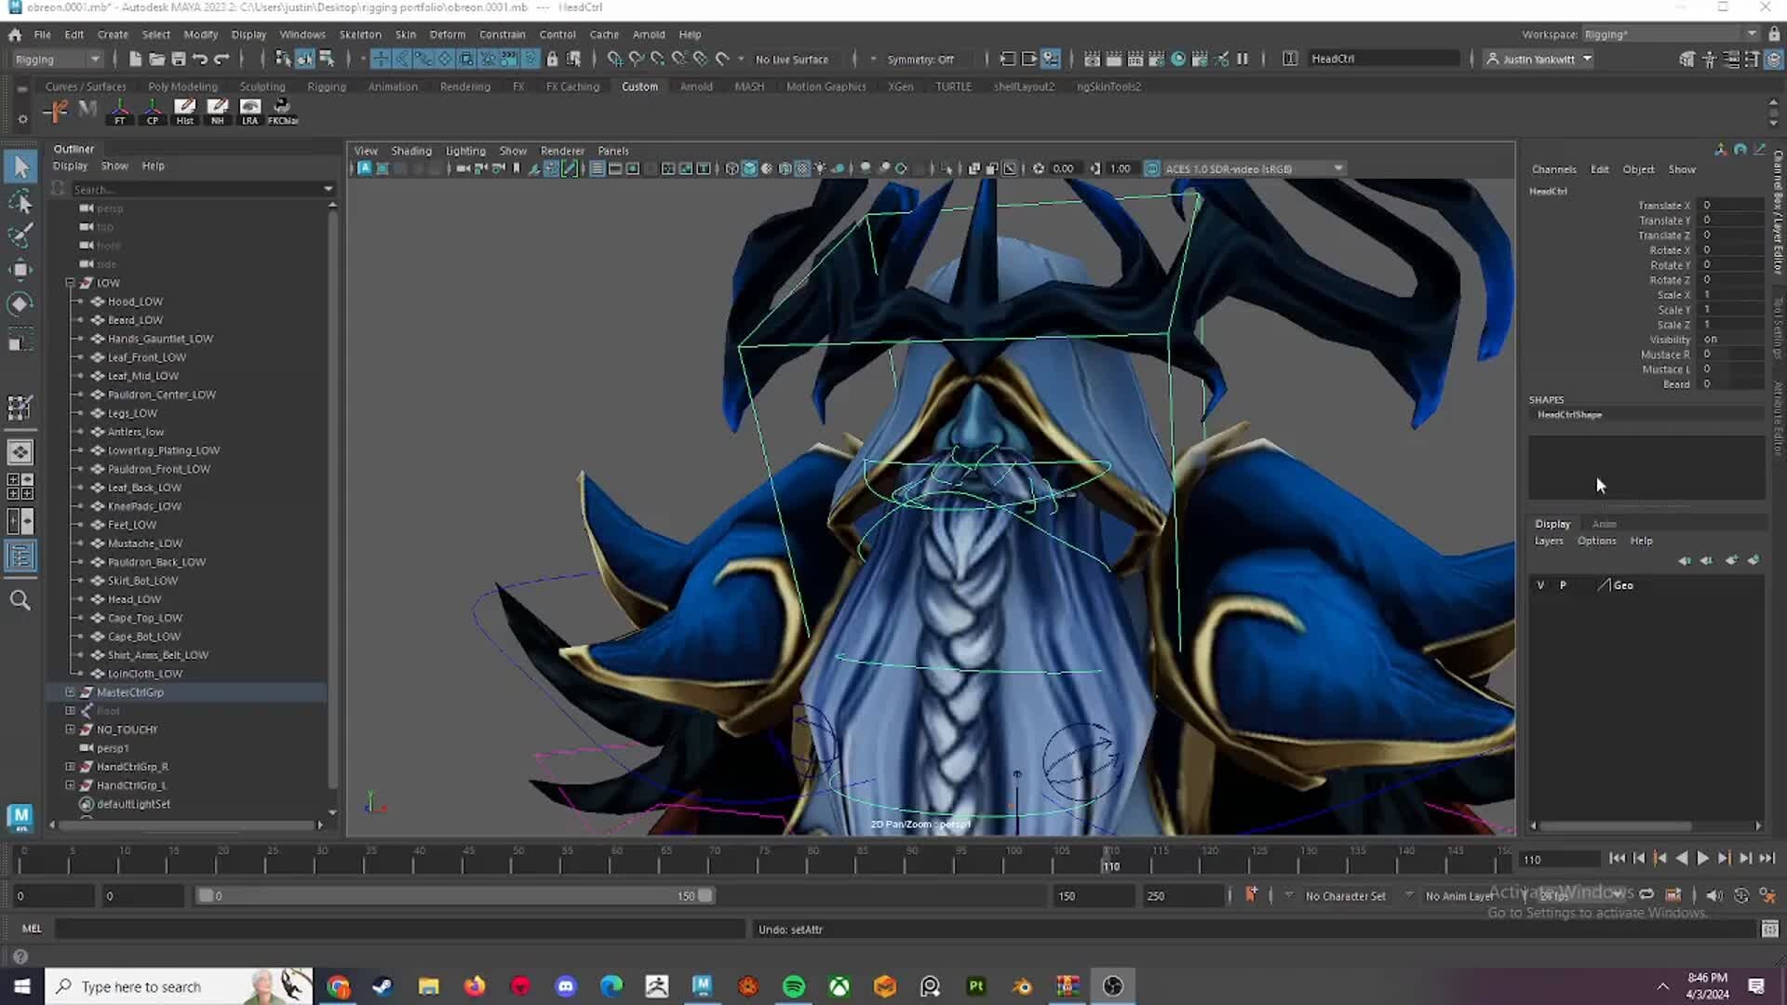Click the FT shelf icon on the Custom shelf
Image resolution: width=1787 pixels, height=1005 pixels.
coord(120,110)
